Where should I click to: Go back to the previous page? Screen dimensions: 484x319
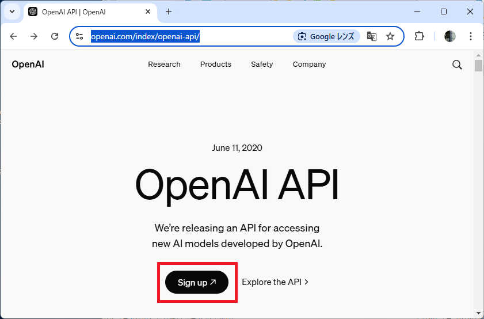(13, 36)
